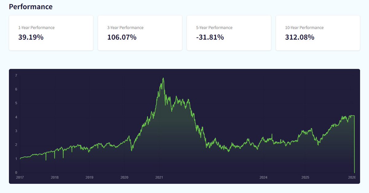Click the 10-Year Performance card

click(x=318, y=33)
